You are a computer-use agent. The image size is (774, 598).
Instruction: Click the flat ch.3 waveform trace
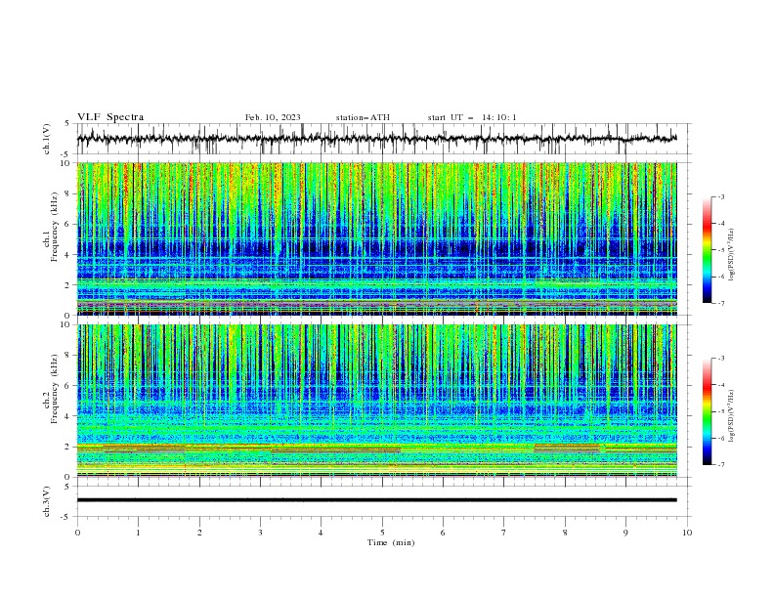376,500
